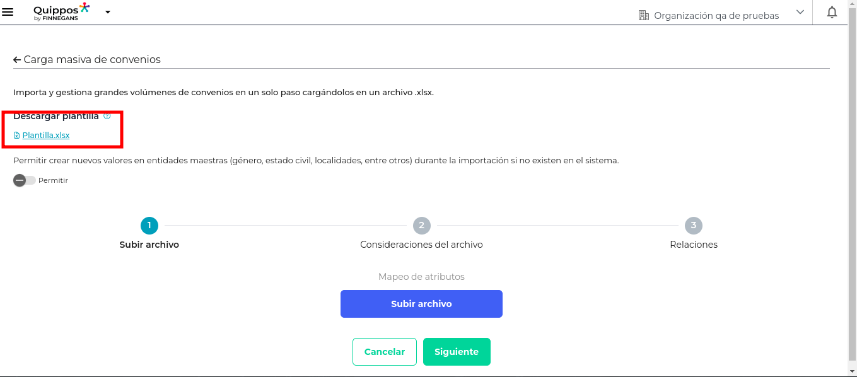The image size is (857, 377).
Task: Toggle the Permitir switch
Action: point(25,180)
